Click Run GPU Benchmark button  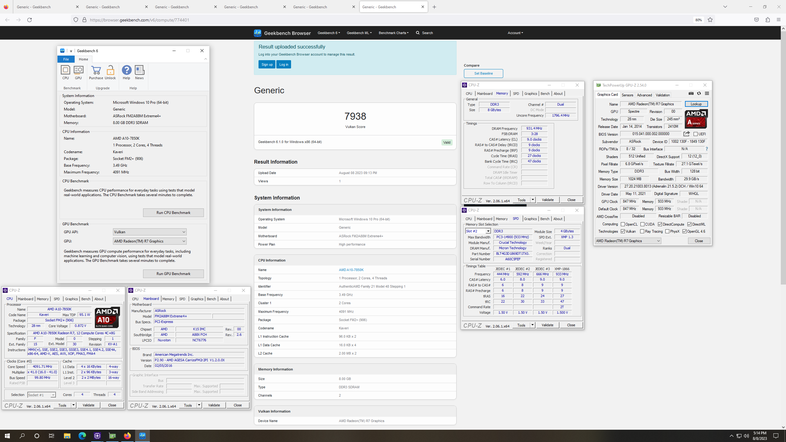pos(173,274)
